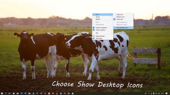The width and height of the screenshot is (170, 95).
Task: Open network status tray icon
Action: tap(151, 93)
